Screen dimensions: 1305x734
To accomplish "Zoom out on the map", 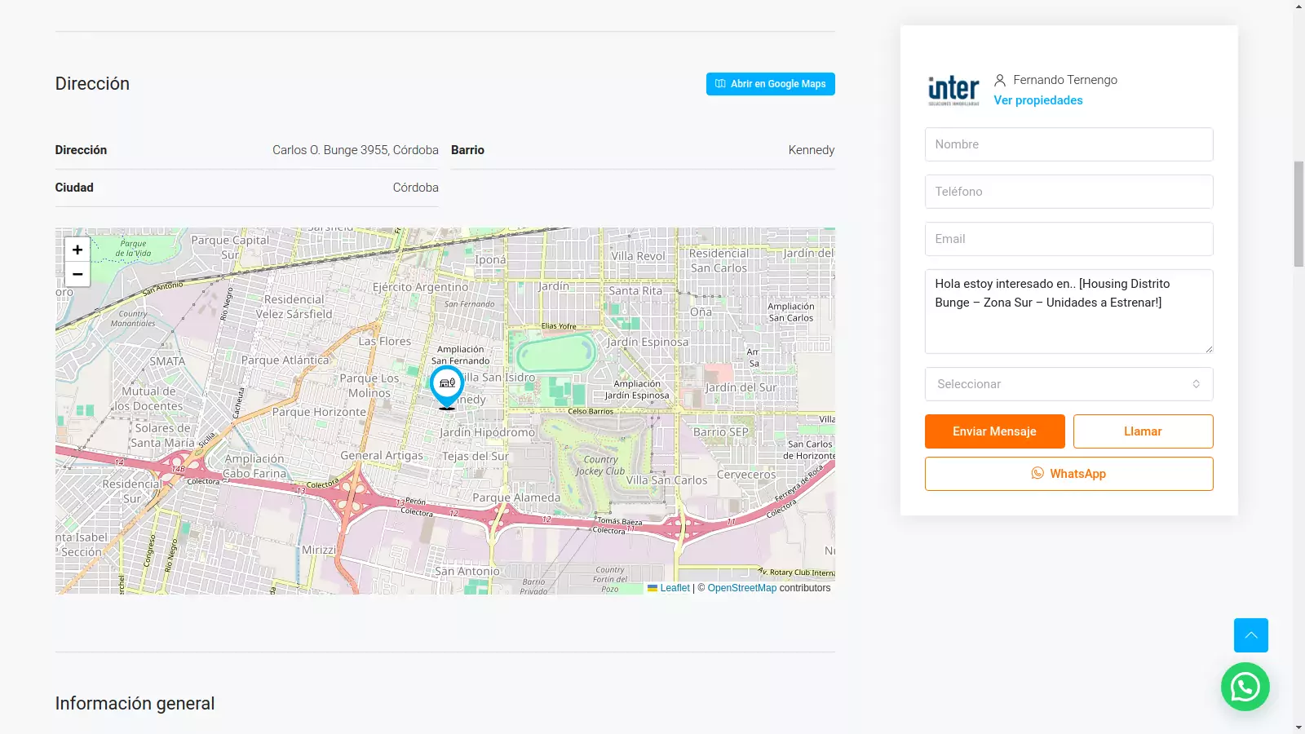I will coord(77,275).
